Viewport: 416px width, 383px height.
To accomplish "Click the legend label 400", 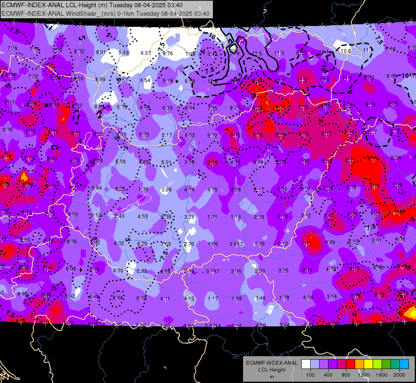I will (328, 375).
